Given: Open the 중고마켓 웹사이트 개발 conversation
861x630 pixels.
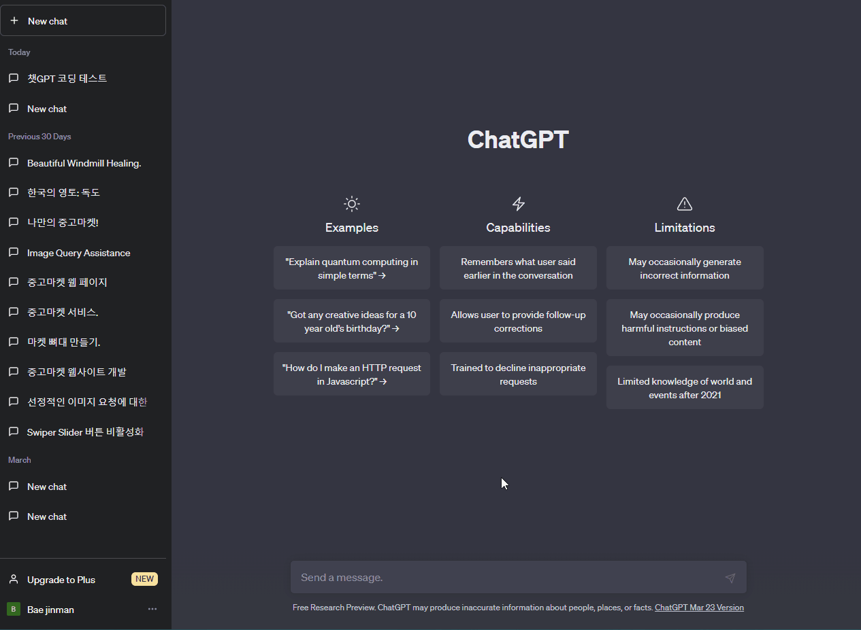Looking at the screenshot, I should (x=83, y=372).
